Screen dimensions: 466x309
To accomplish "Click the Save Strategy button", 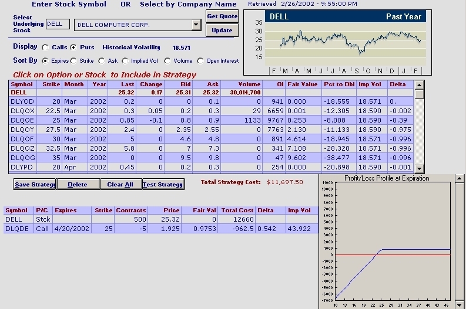I will pyautogui.click(x=35, y=184).
